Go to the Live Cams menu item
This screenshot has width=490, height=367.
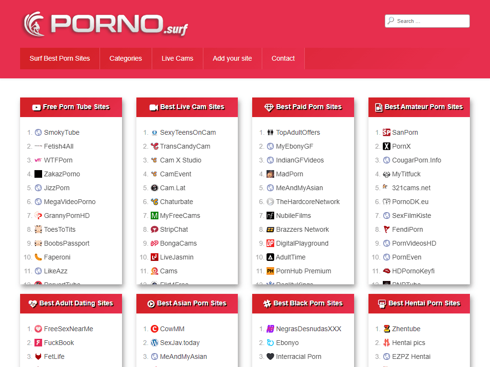click(x=177, y=58)
